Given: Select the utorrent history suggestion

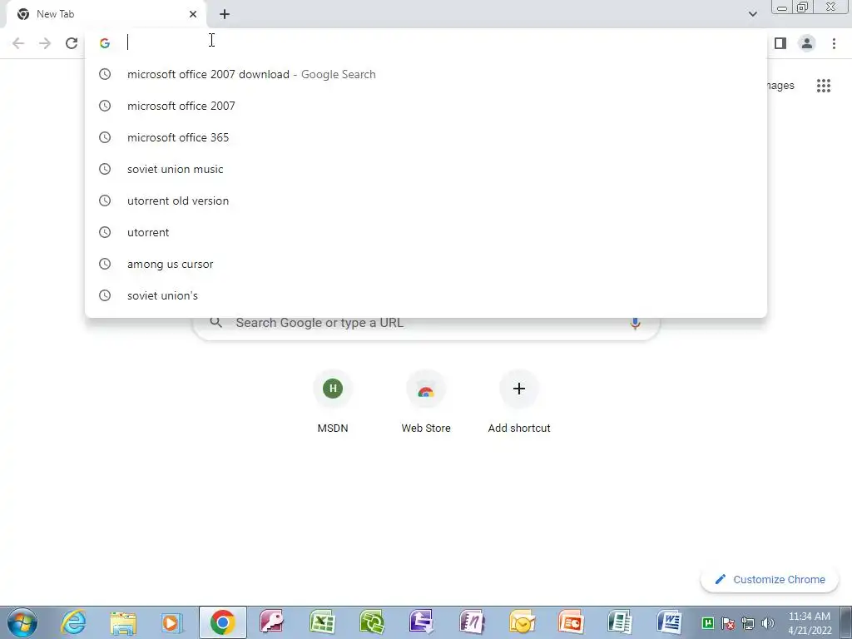Looking at the screenshot, I should click(426, 232).
